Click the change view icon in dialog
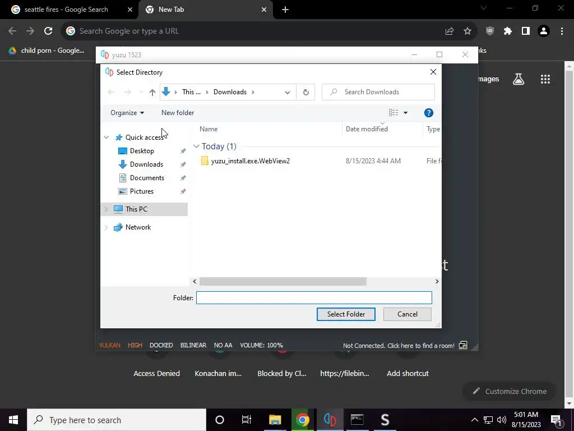 [x=394, y=113]
